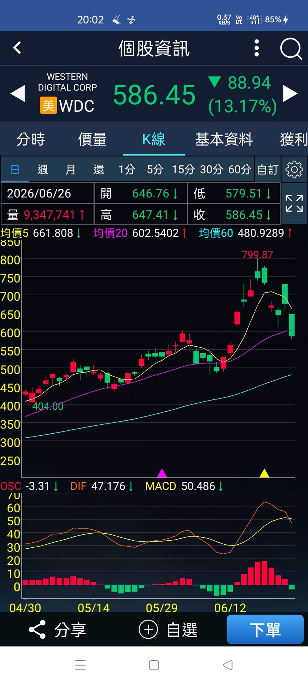
Task: Tap battery 85% status indicator
Action: coord(277,19)
